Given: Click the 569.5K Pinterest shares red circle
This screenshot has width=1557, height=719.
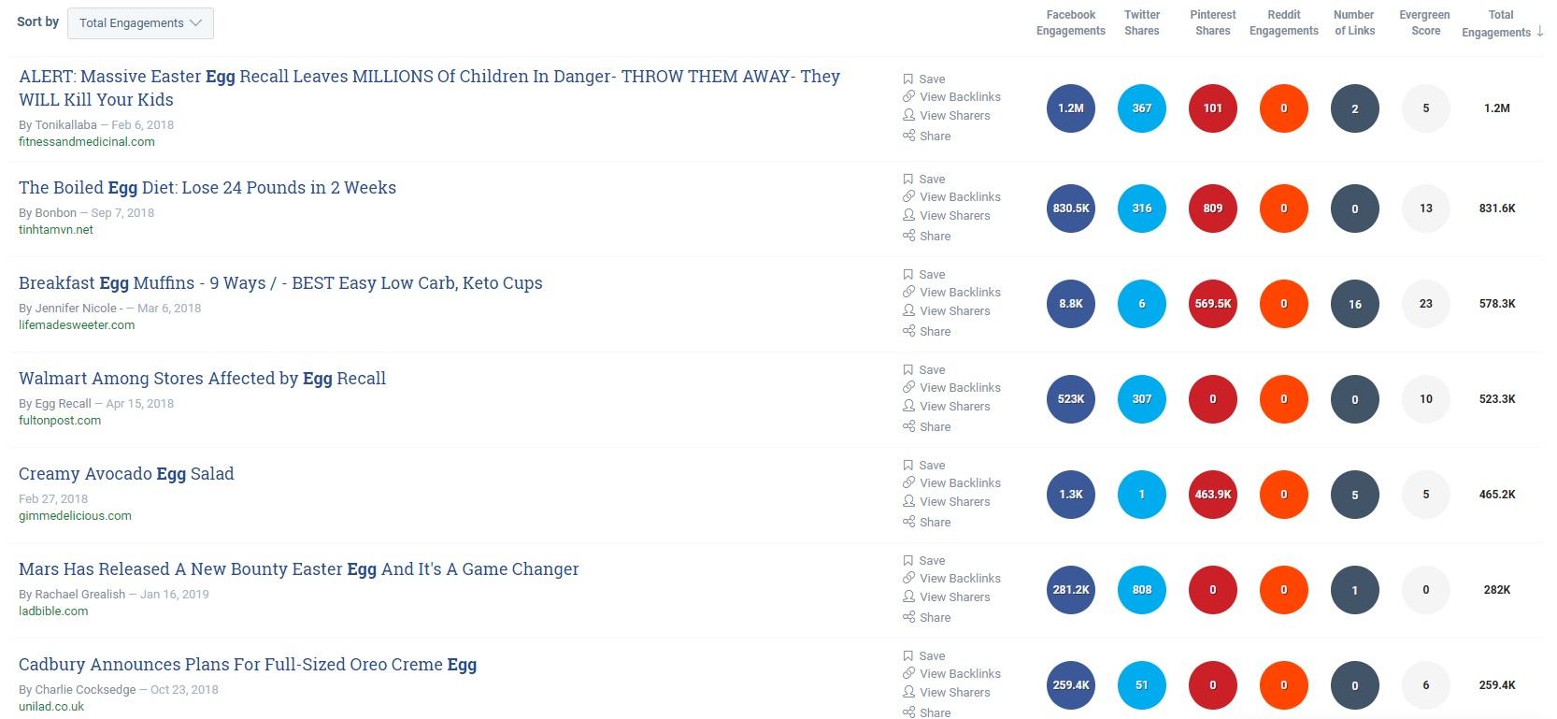Looking at the screenshot, I should pyautogui.click(x=1213, y=304).
